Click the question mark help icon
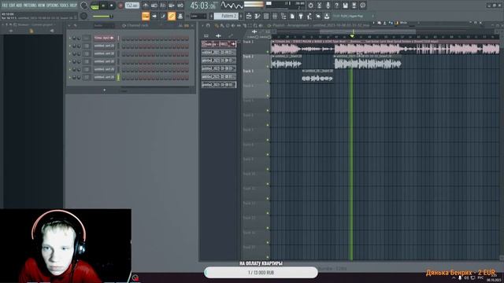504x283 pixels. (x=336, y=6)
